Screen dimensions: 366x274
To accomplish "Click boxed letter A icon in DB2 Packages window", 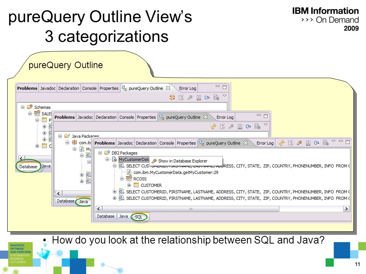I will click(308, 143).
